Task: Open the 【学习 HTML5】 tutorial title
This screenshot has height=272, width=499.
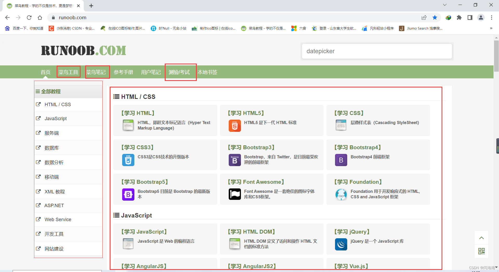Action: (246, 113)
